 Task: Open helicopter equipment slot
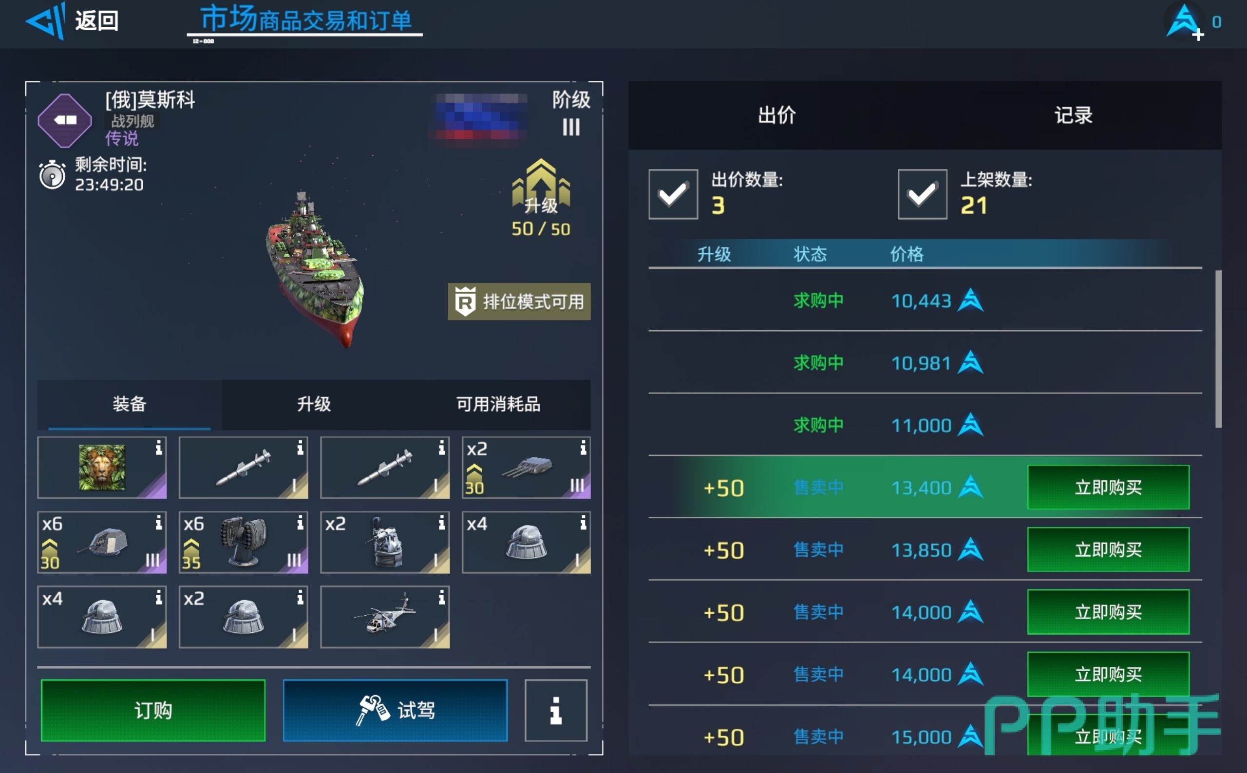(385, 617)
